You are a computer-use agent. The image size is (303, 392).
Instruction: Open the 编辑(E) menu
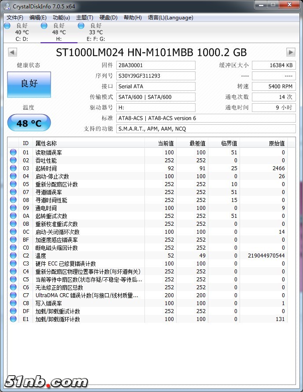click(x=38, y=18)
